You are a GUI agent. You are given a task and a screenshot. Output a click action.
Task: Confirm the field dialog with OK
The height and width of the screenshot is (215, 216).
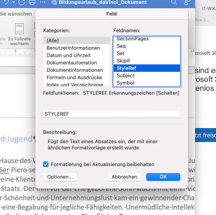(x=163, y=177)
